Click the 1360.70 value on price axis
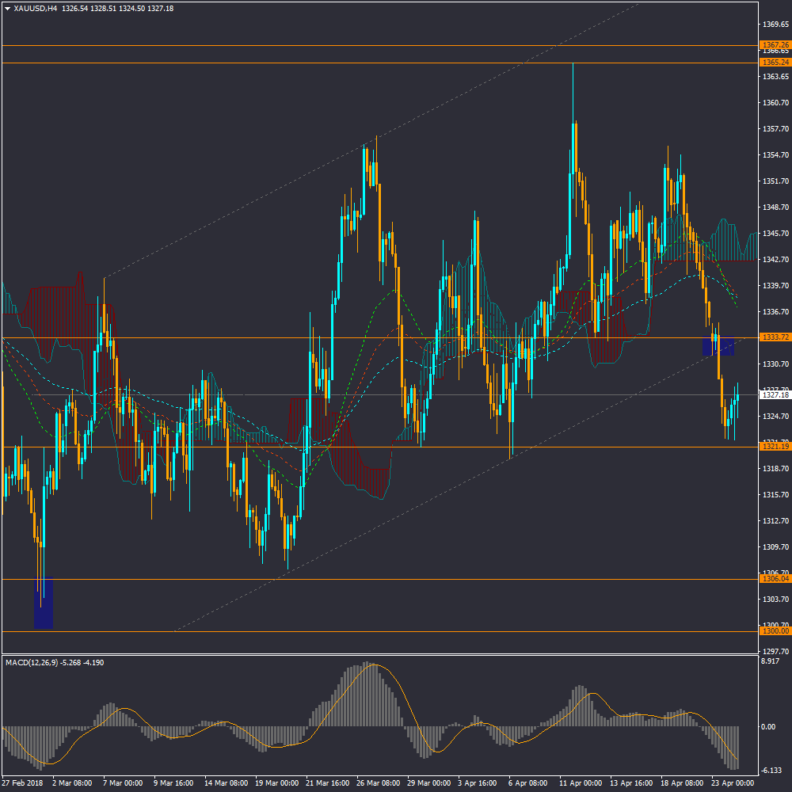792x792 pixels. pos(775,103)
